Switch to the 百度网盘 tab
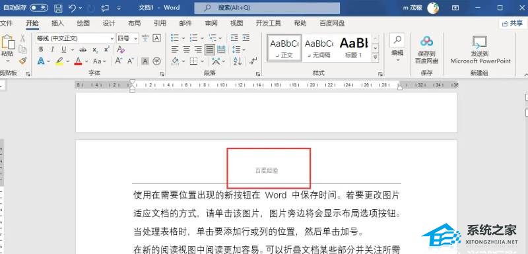 332,23
